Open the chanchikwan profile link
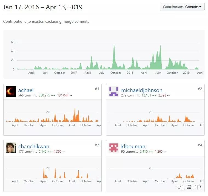This screenshot has width=208, height=196. click(x=34, y=146)
